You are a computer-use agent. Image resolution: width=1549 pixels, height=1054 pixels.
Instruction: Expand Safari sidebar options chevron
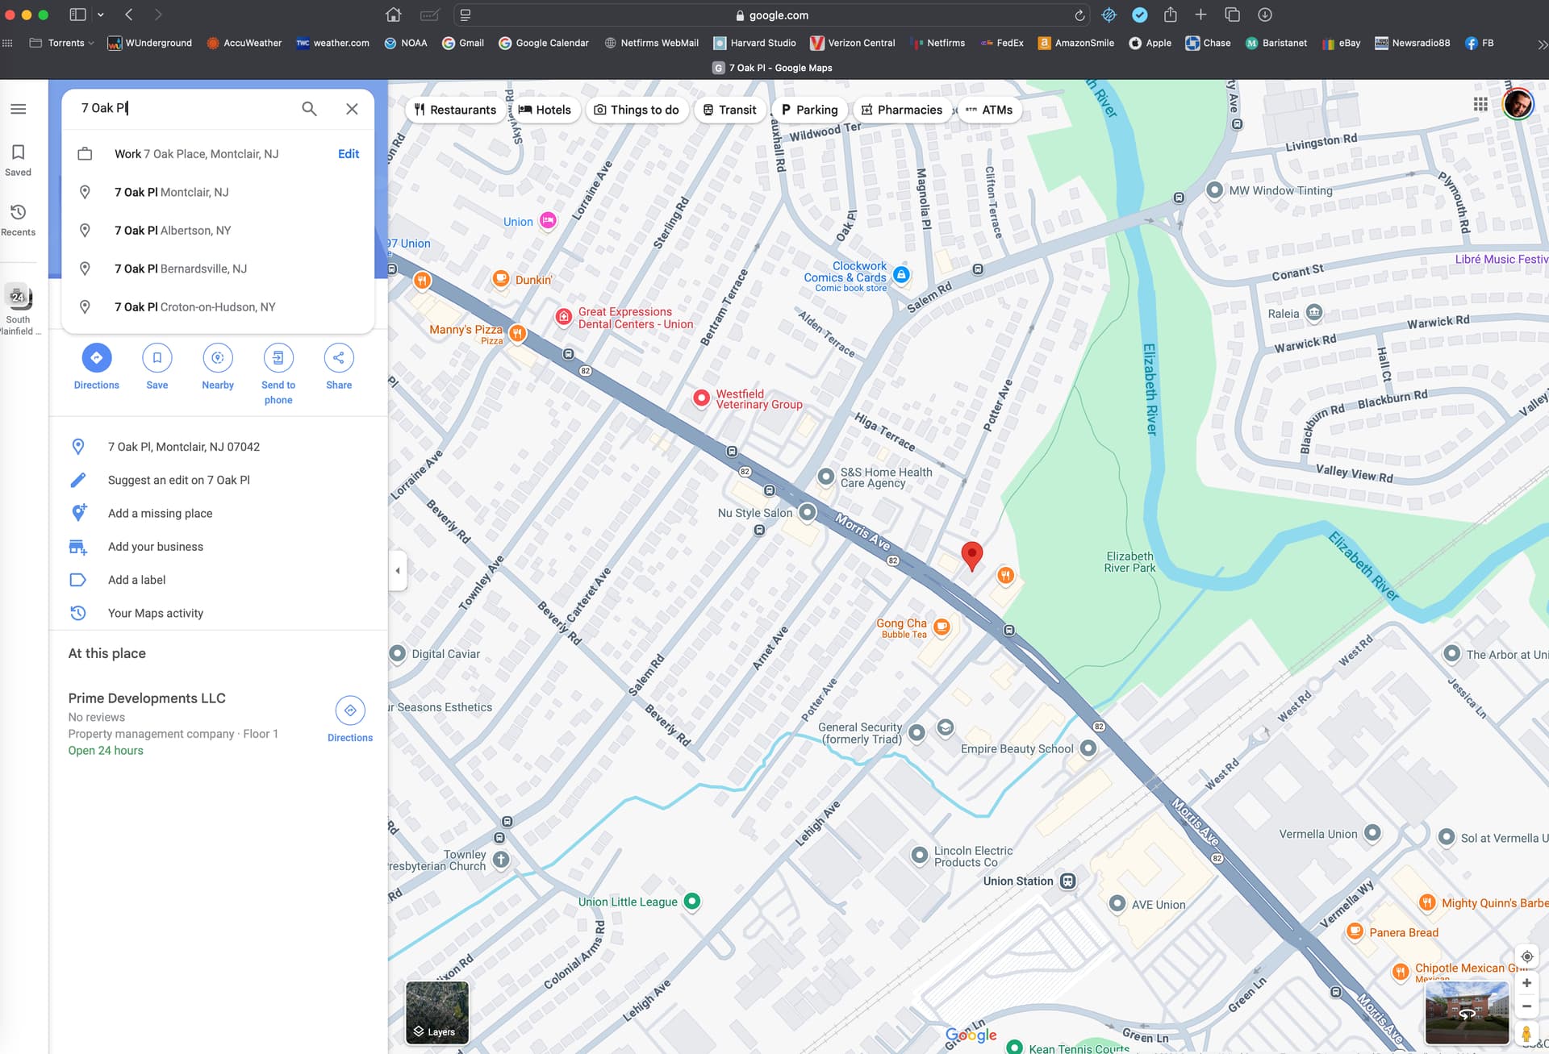[x=101, y=15]
